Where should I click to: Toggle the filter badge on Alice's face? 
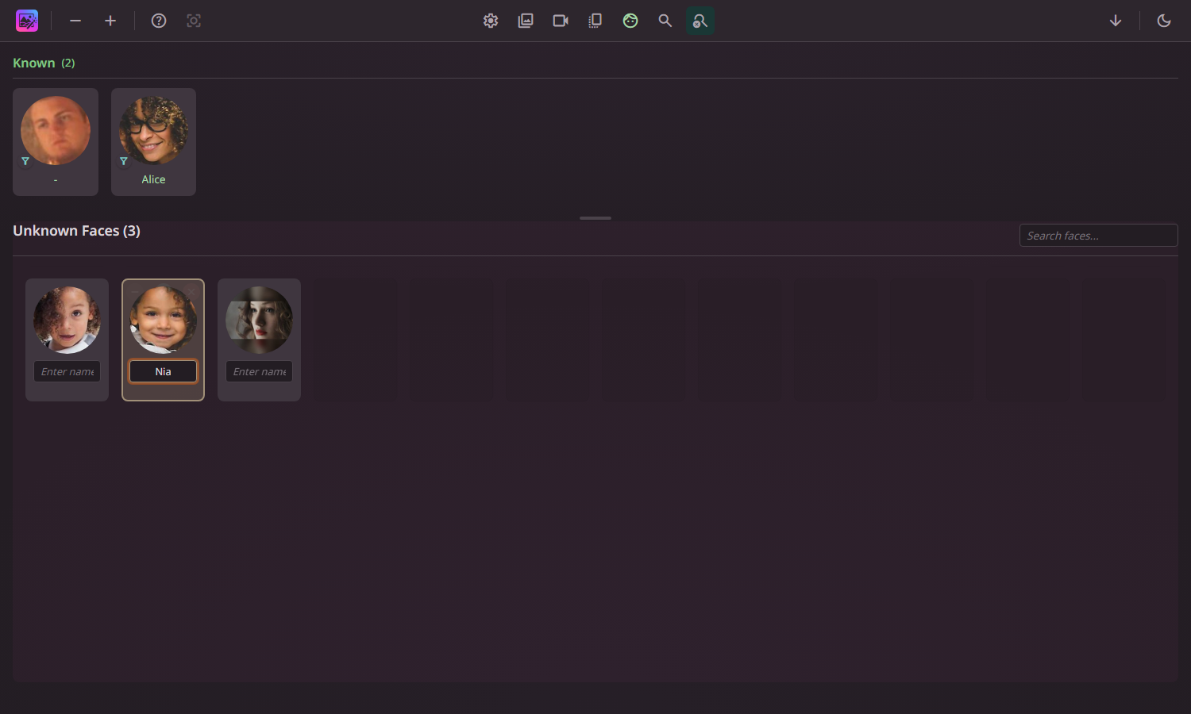pos(124,160)
